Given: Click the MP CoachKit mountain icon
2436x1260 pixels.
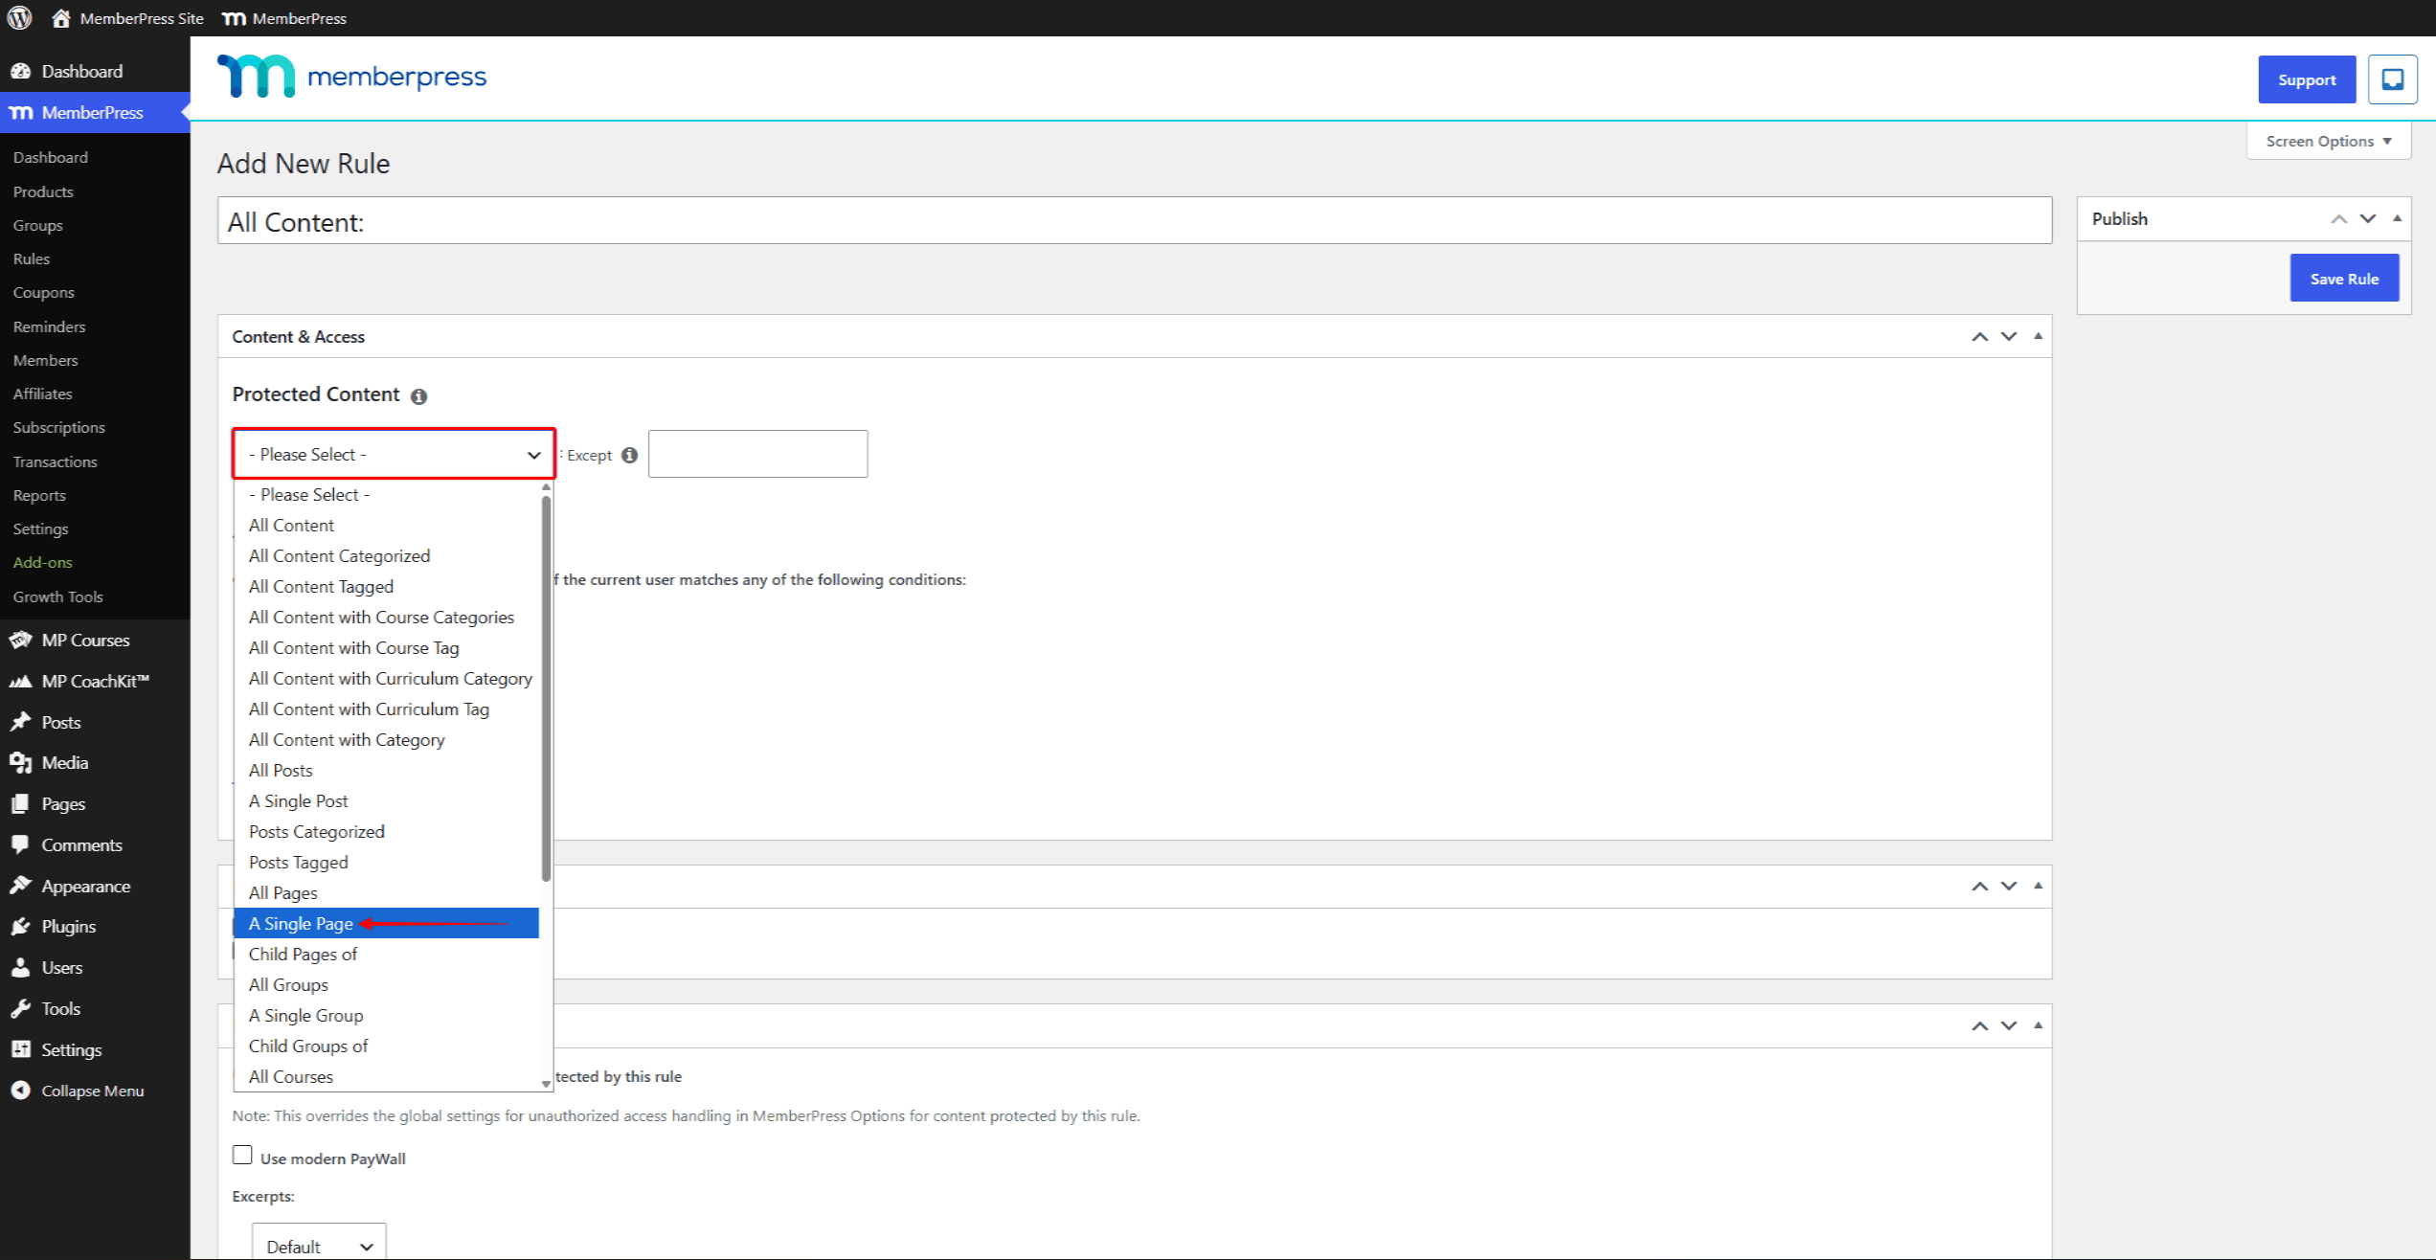Looking at the screenshot, I should [x=20, y=681].
